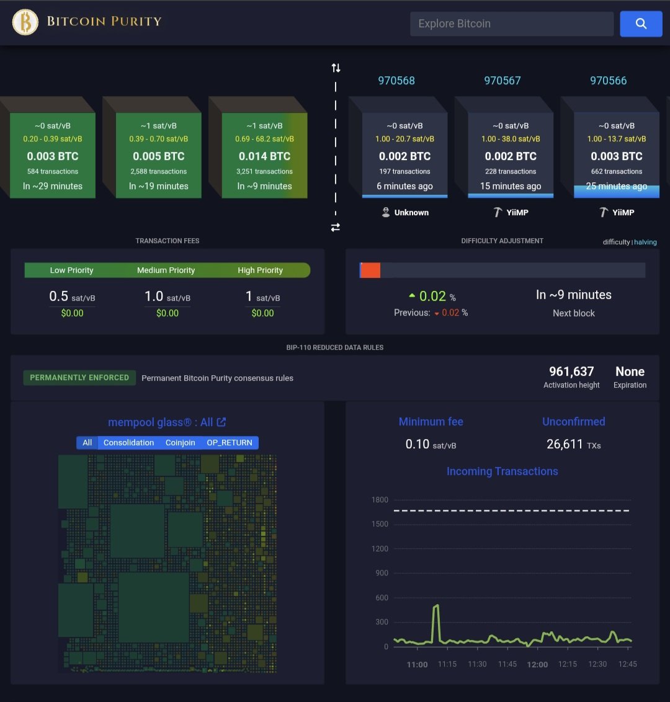Click the 12:00 label on the chart axis
The height and width of the screenshot is (702, 670).
point(537,664)
